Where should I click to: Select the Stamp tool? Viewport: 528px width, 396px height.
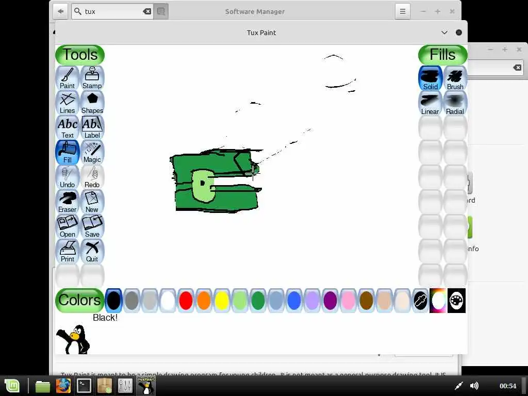[92, 78]
